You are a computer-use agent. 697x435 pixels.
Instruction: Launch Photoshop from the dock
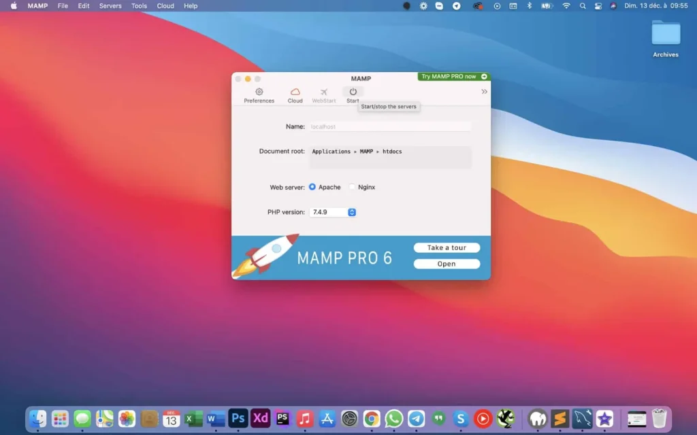click(238, 419)
